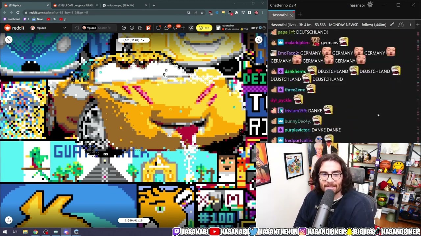Open Chatterino settings gear icon
This screenshot has height=236, width=421.
[x=370, y=5]
